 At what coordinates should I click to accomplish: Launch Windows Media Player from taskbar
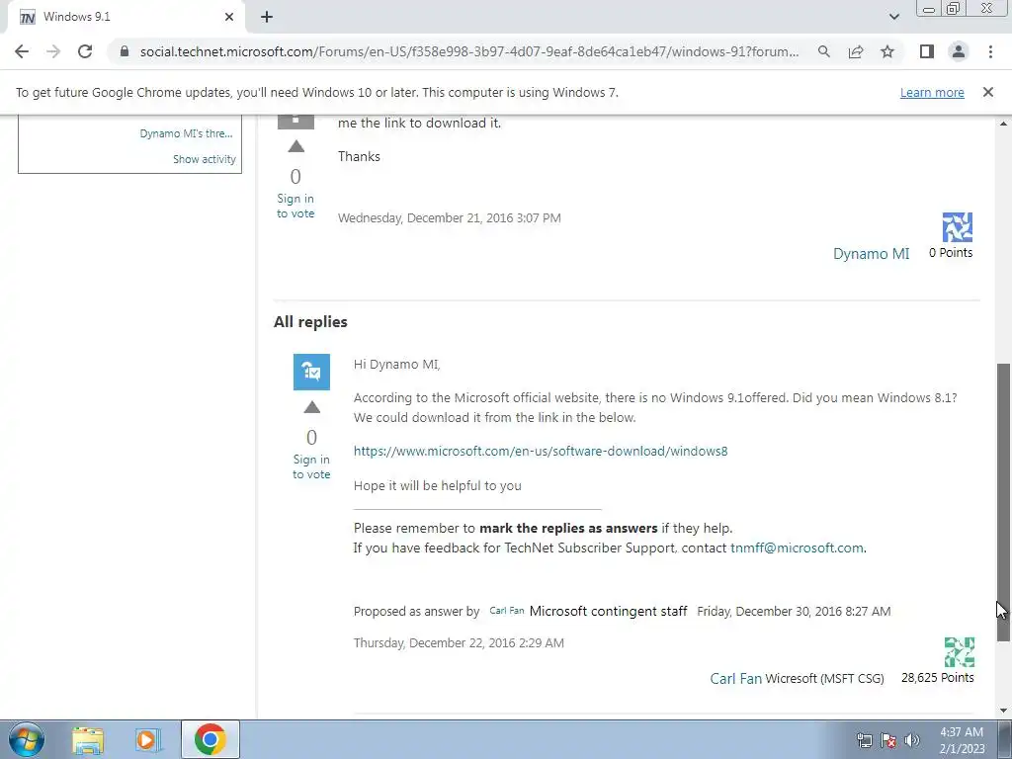click(x=147, y=739)
